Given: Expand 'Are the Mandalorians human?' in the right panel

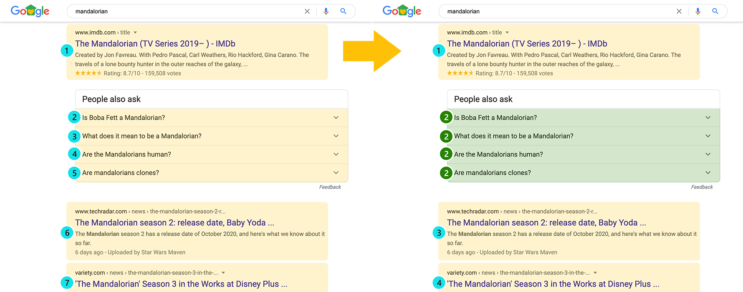Looking at the screenshot, I should 583,154.
